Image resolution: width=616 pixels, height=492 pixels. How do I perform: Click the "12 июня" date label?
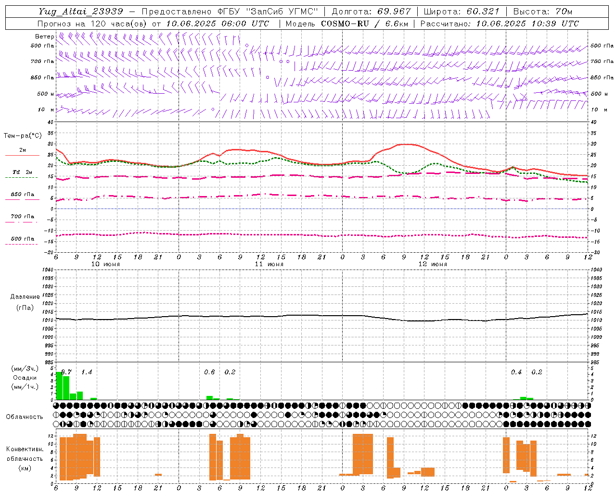pos(433,264)
